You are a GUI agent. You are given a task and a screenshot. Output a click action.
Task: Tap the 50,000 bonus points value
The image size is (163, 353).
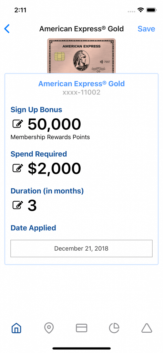point(54,124)
